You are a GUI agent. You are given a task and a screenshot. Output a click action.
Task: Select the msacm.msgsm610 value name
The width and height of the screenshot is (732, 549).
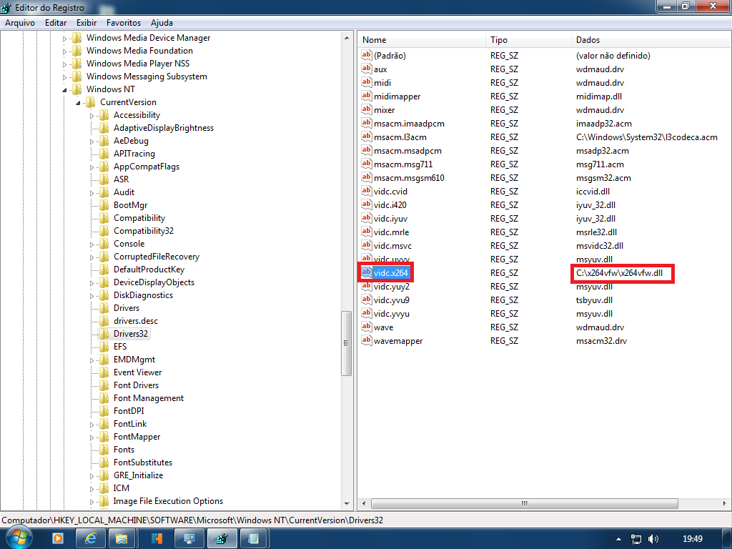(x=409, y=178)
